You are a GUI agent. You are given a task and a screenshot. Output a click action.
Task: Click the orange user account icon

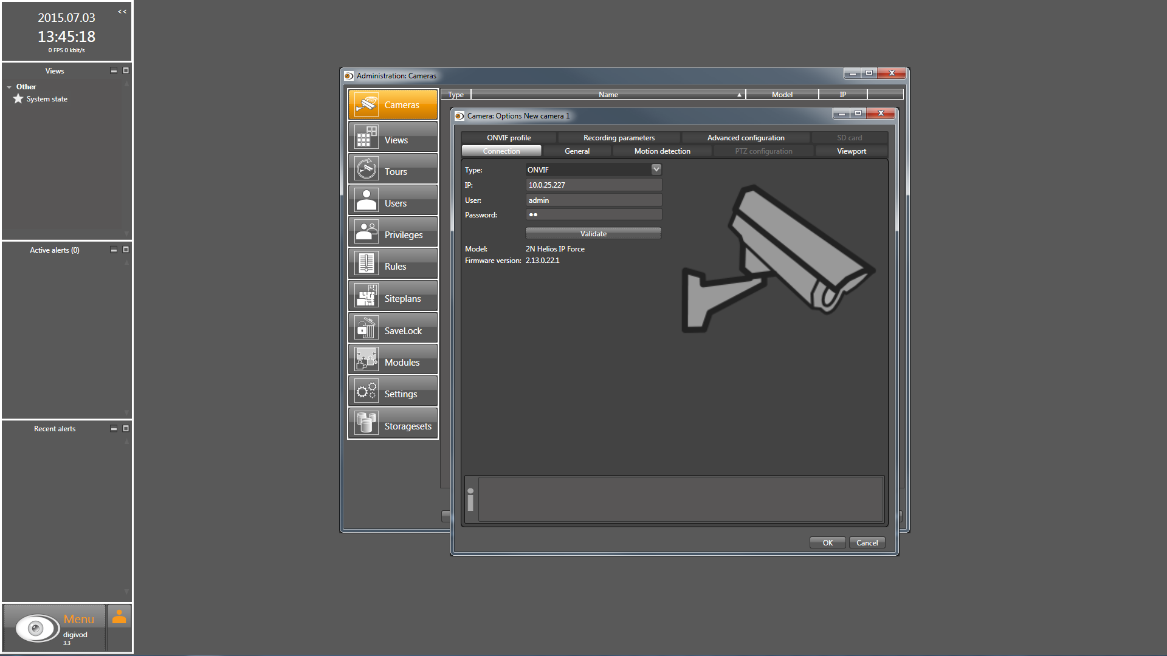pyautogui.click(x=119, y=617)
